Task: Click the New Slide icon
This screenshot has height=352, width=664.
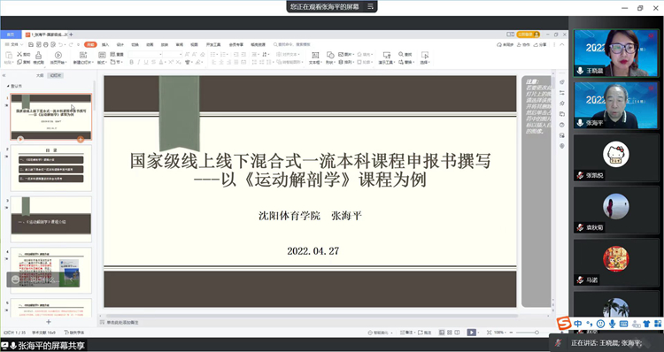Action: (83, 55)
